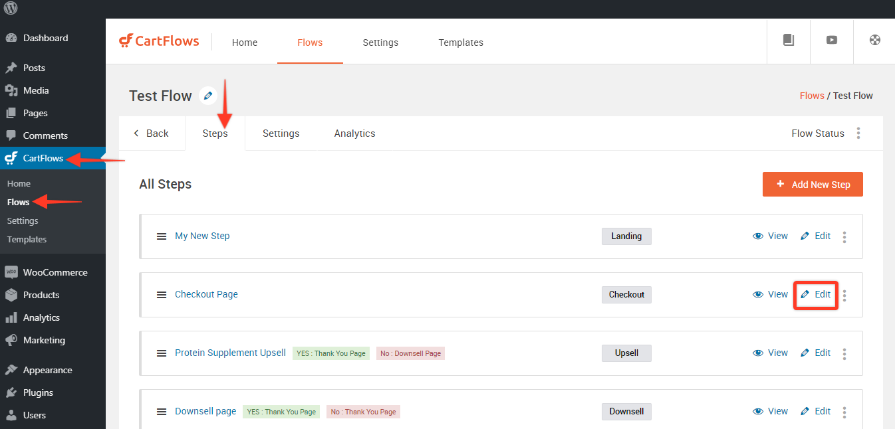The image size is (895, 429).
Task: Open the documentation book icon in header
Action: click(789, 40)
